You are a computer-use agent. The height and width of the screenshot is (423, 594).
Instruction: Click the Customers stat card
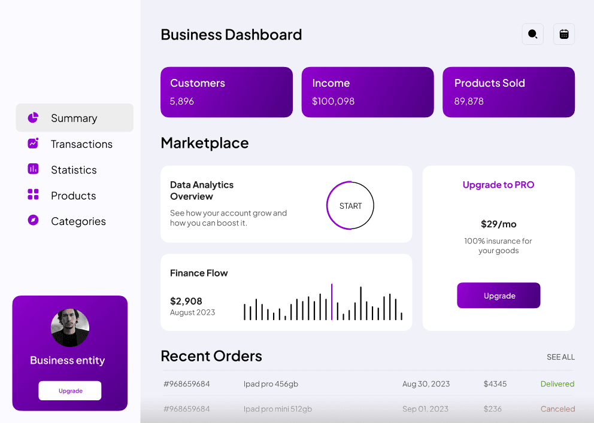coord(226,92)
